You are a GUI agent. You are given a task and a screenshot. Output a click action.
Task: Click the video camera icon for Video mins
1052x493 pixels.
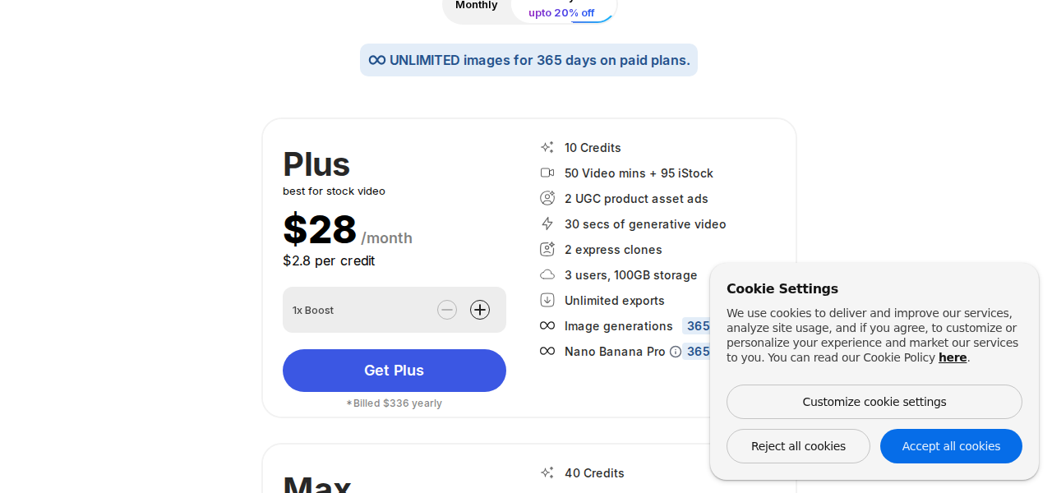(547, 173)
